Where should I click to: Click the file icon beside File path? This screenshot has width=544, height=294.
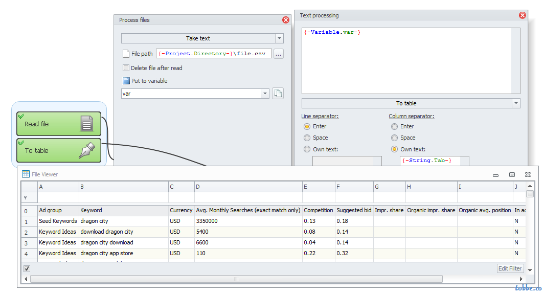pos(126,54)
